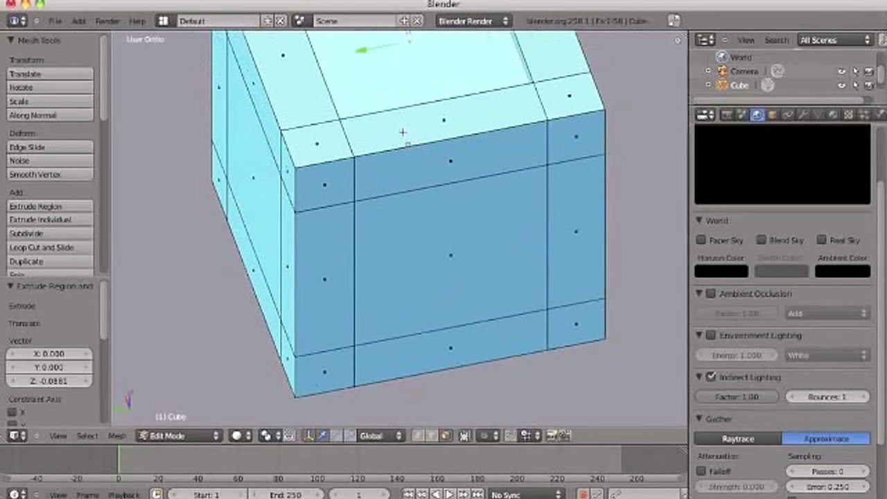The image size is (887, 499).
Task: Open the Object properties tab icon
Action: tap(773, 115)
